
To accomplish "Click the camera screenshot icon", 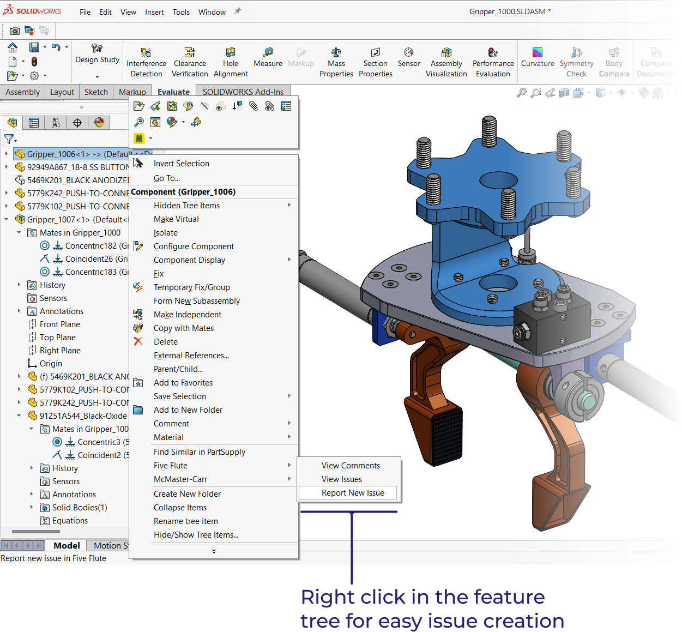I will [15, 31].
